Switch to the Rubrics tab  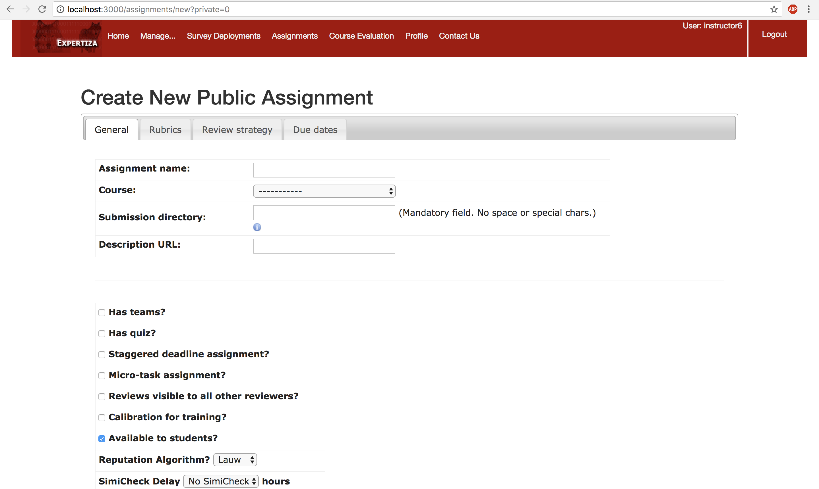pos(165,129)
